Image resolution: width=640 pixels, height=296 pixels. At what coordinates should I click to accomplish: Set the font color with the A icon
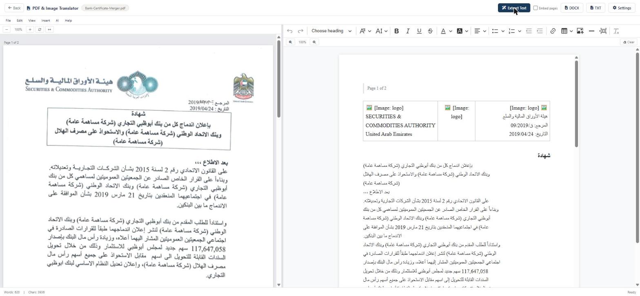[x=443, y=31]
